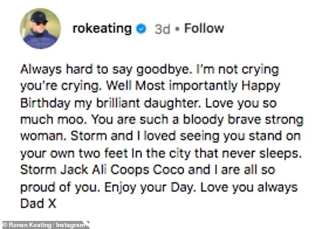Click the 'Dad X' sign-off text
The image size is (322, 229).
click(39, 204)
